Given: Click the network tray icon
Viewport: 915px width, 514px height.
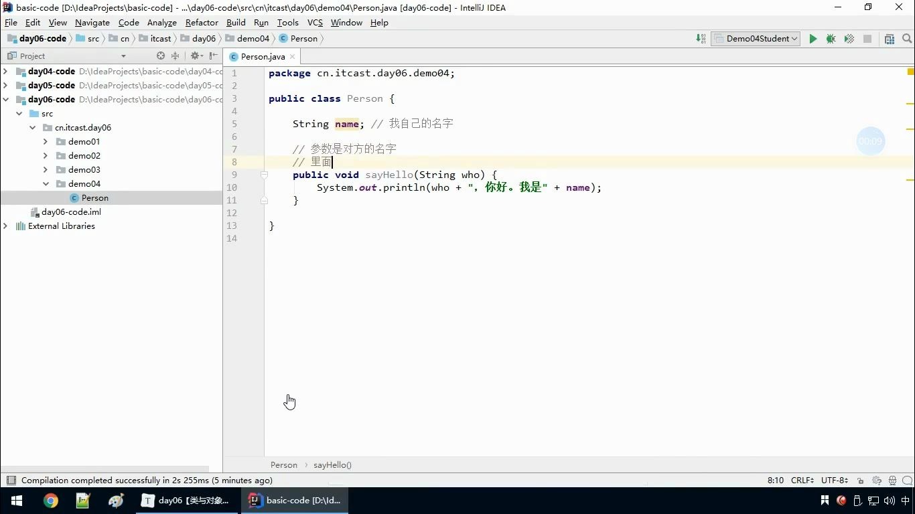Looking at the screenshot, I should tap(873, 501).
